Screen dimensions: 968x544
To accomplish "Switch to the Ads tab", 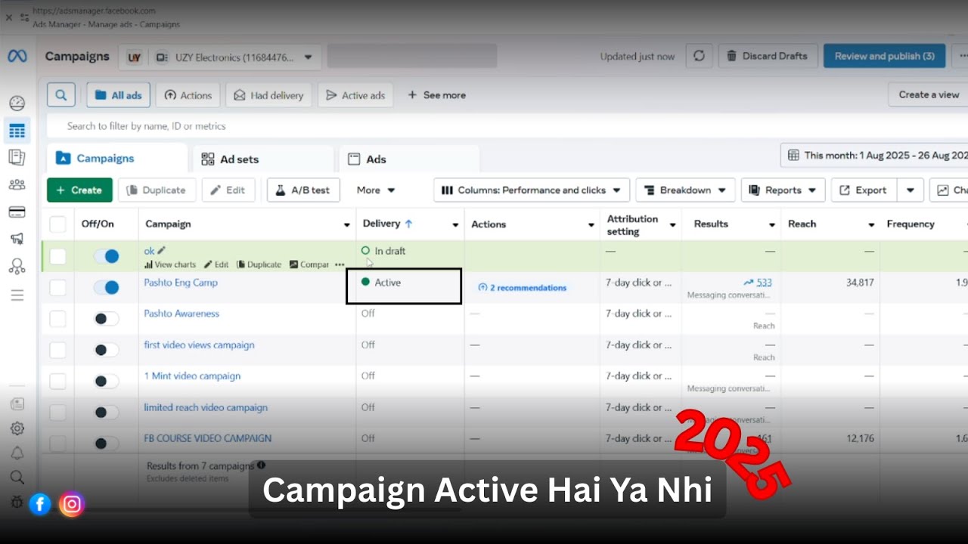I will pos(409,159).
